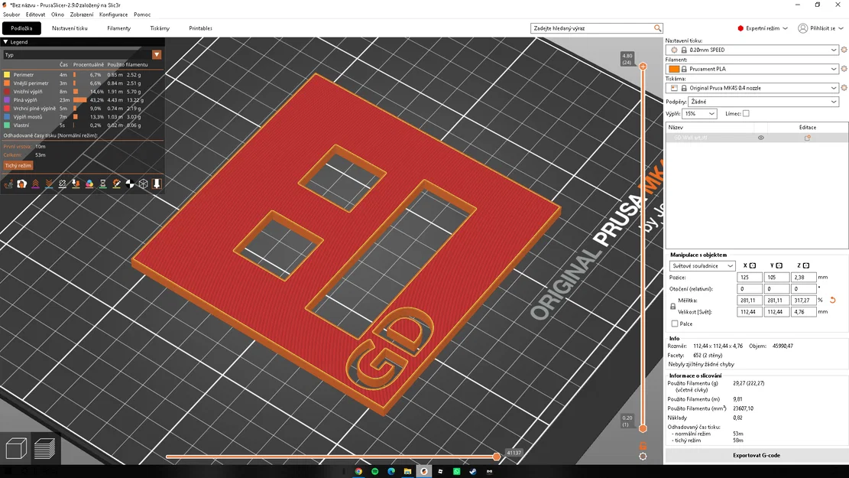This screenshot has width=849, height=478.
Task: Hide the object using the eye icon
Action: coord(761,138)
